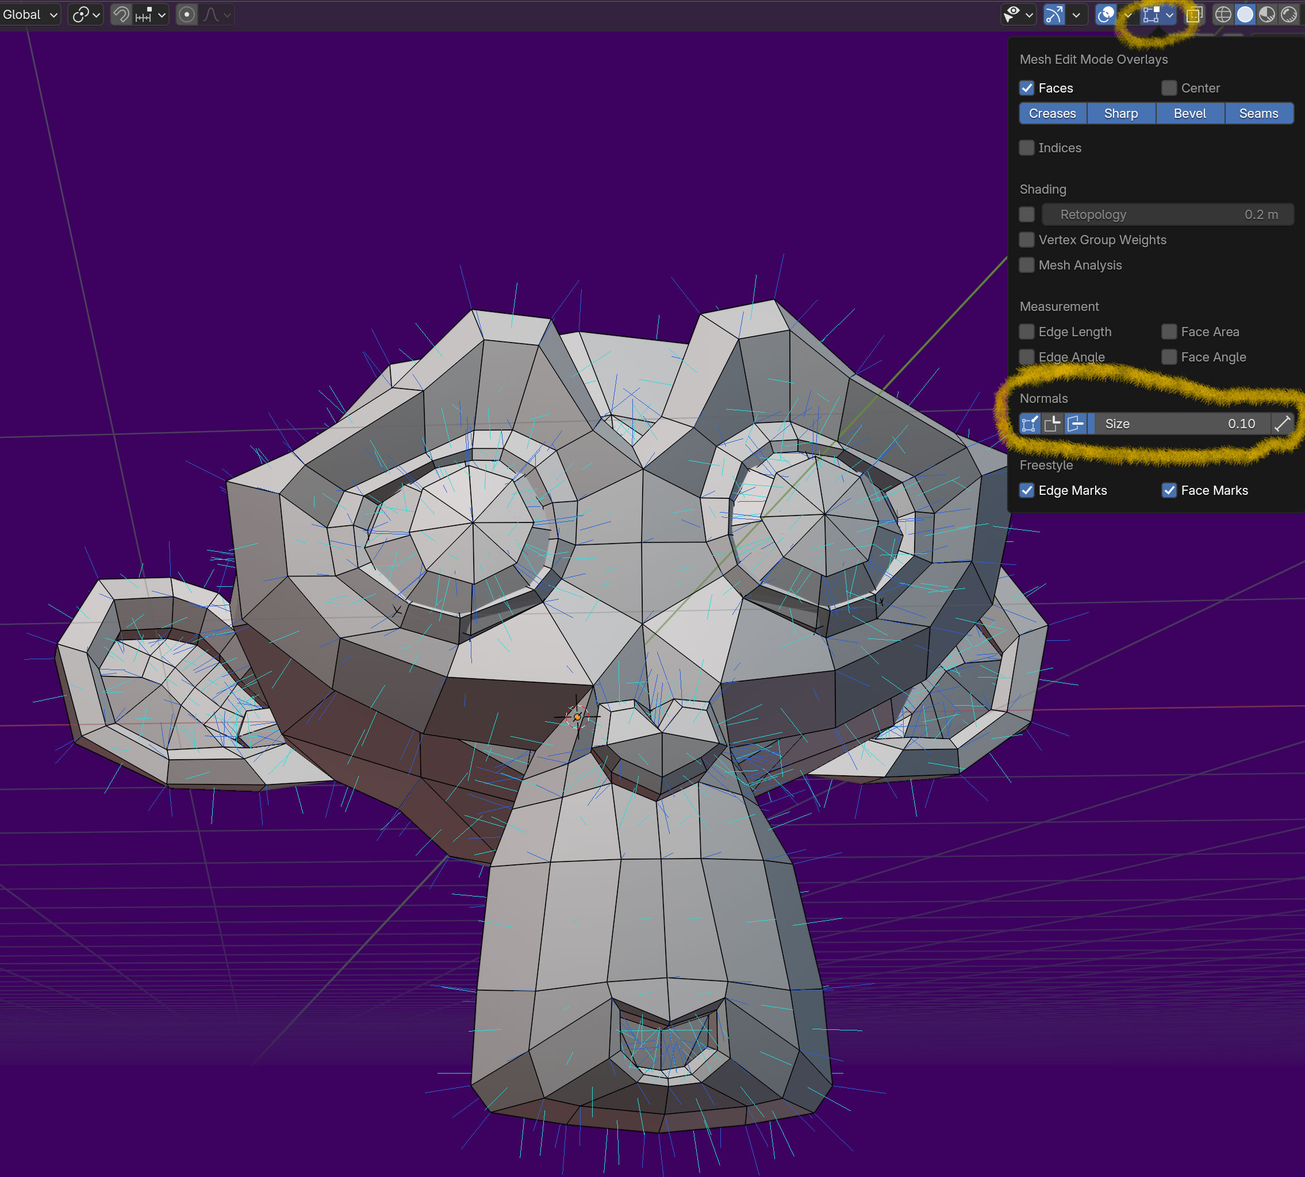Click the normals Size slider
Viewport: 1305px width, 1177px height.
pyautogui.click(x=1180, y=424)
